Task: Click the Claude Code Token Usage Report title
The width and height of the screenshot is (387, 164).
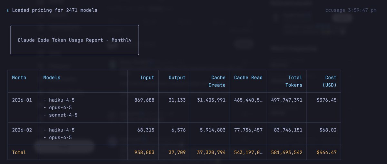Action: point(74,40)
